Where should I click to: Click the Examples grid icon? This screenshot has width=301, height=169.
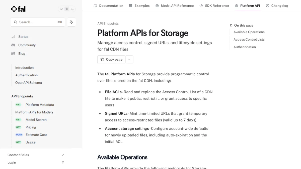[131, 6]
